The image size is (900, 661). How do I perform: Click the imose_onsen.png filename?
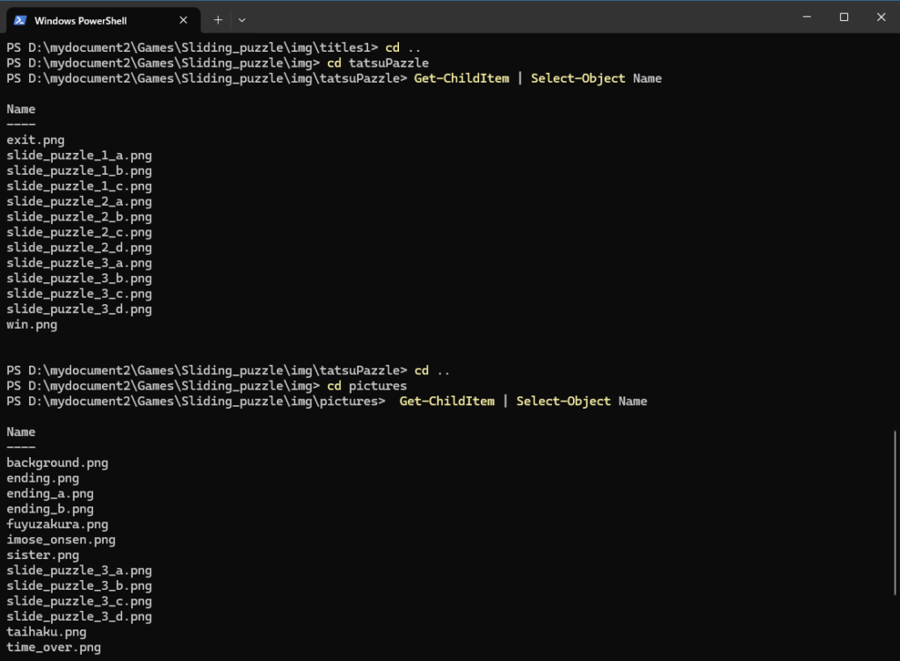click(x=61, y=540)
